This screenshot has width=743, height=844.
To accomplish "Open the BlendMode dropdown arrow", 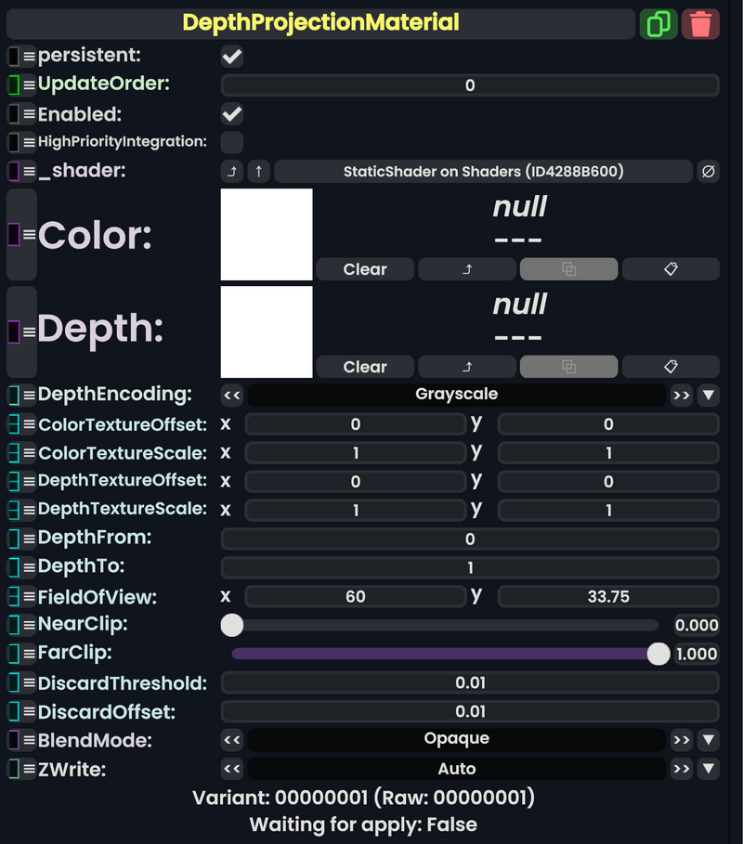I will [x=709, y=739].
